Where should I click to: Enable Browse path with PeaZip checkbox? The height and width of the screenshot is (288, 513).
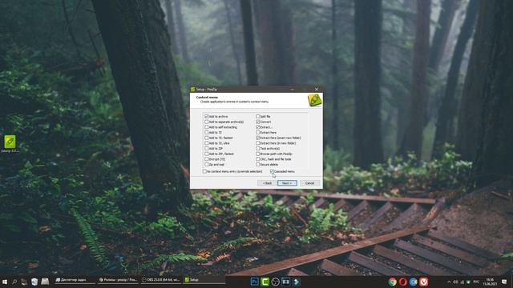[x=258, y=154]
